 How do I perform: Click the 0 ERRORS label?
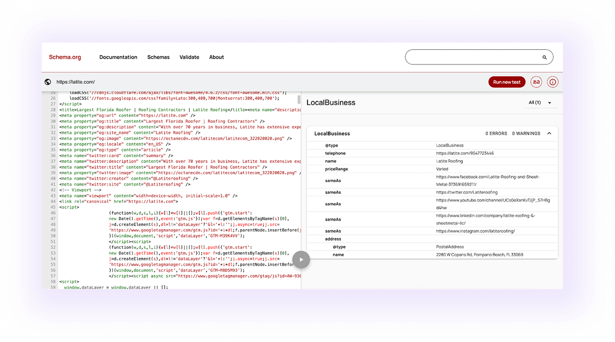coord(496,134)
